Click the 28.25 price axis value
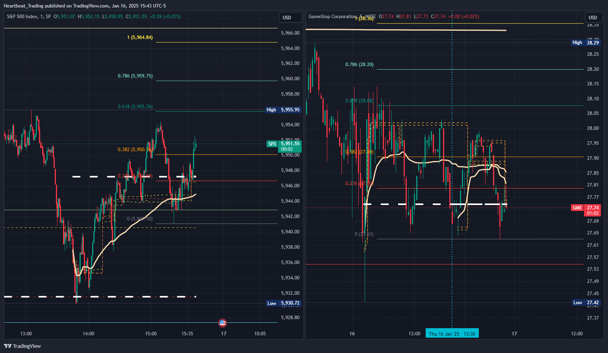This screenshot has height=353, width=608. coord(593,54)
